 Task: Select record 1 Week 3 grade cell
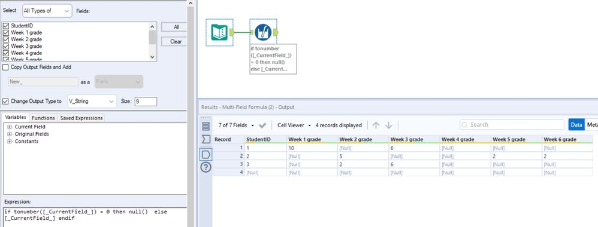click(415, 148)
